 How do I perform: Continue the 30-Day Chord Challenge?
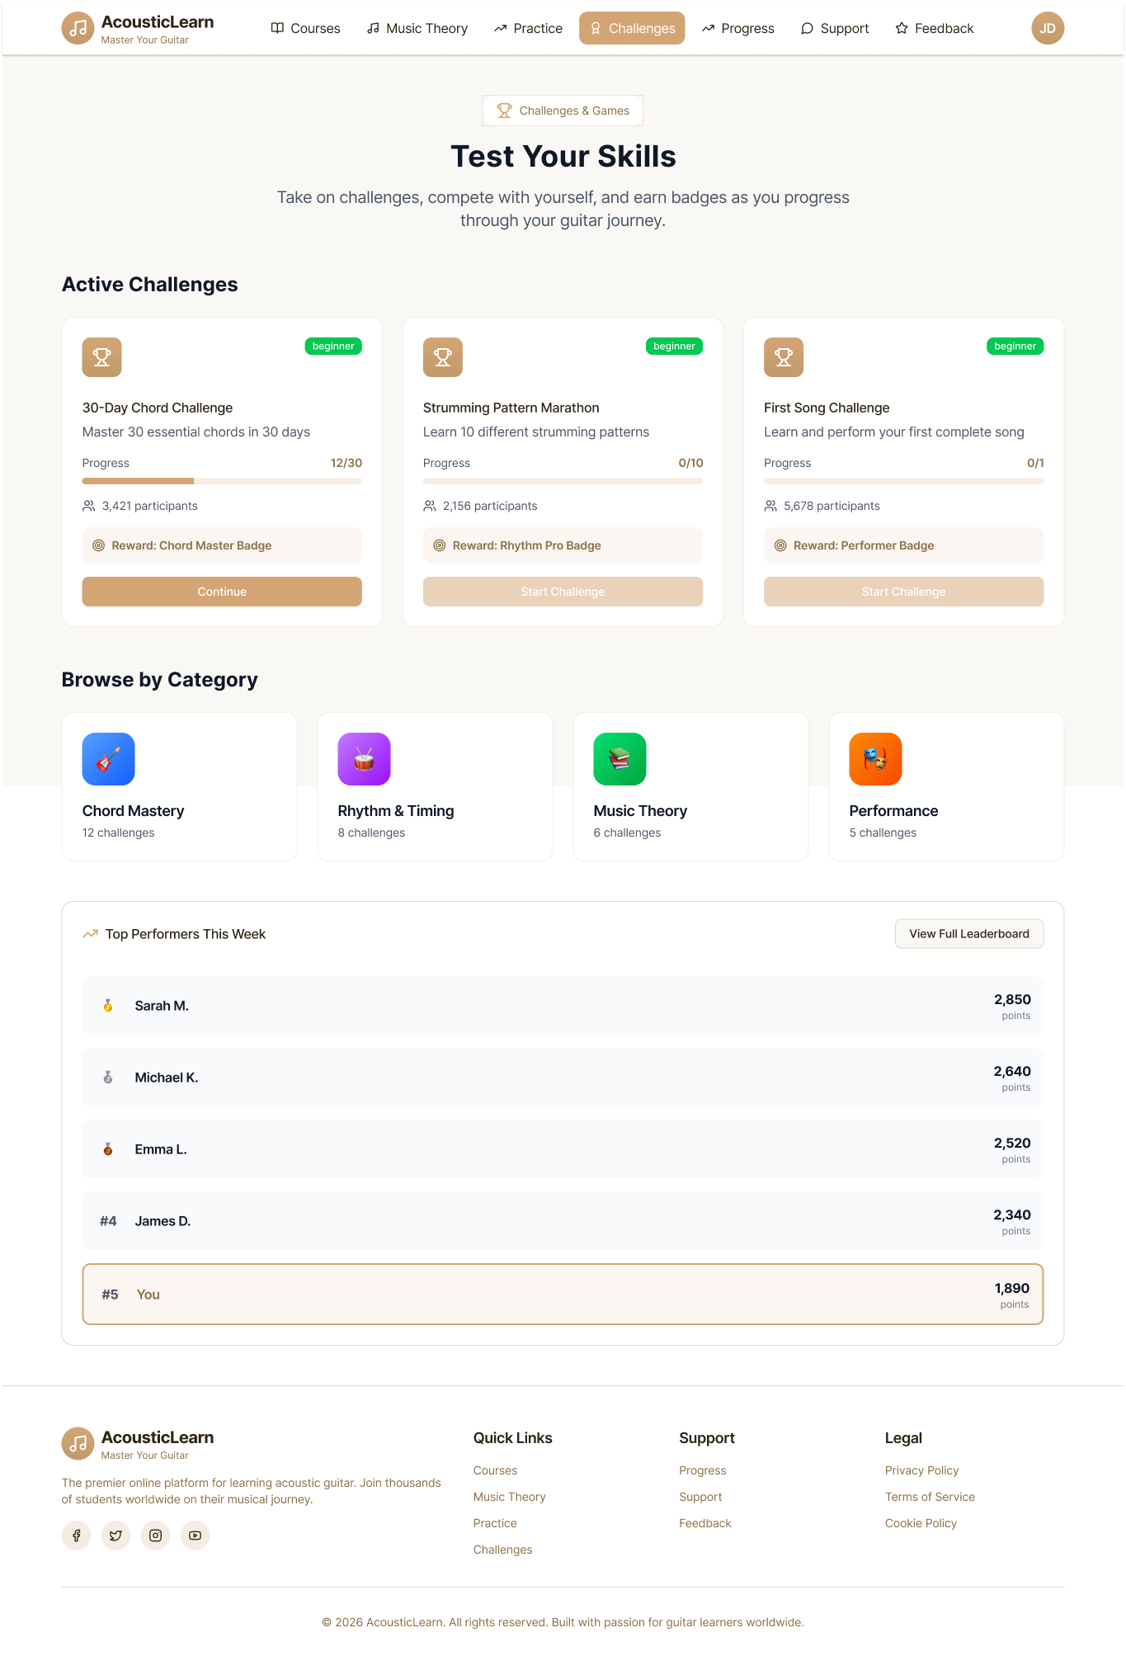click(222, 592)
